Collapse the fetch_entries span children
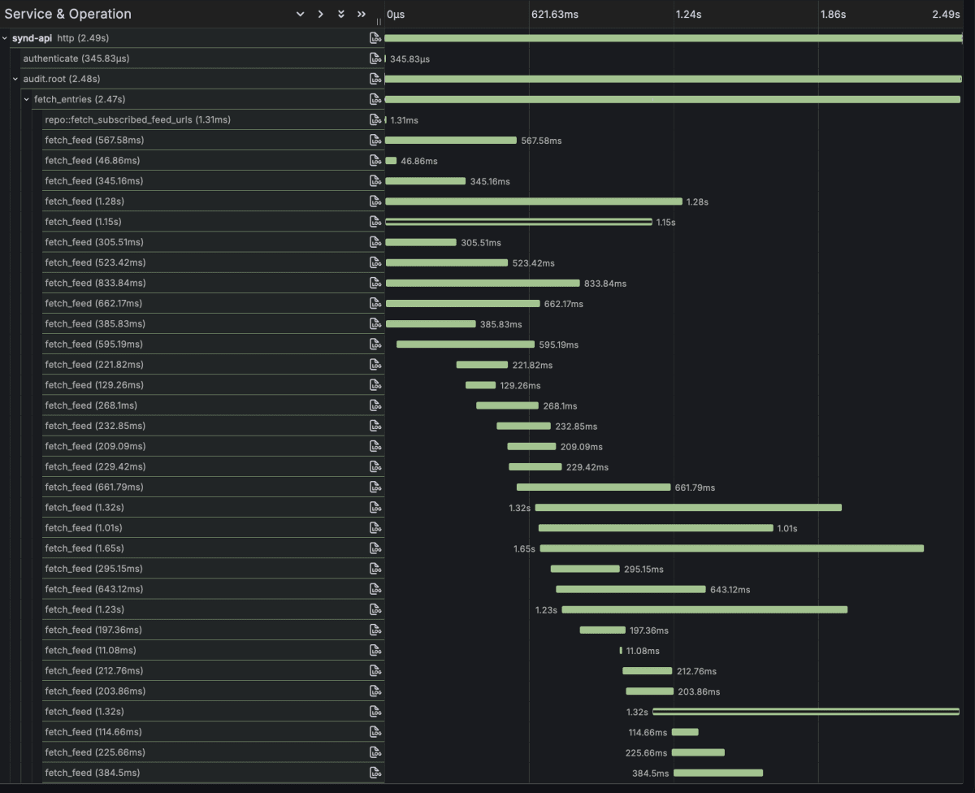The width and height of the screenshot is (975, 793). point(27,99)
